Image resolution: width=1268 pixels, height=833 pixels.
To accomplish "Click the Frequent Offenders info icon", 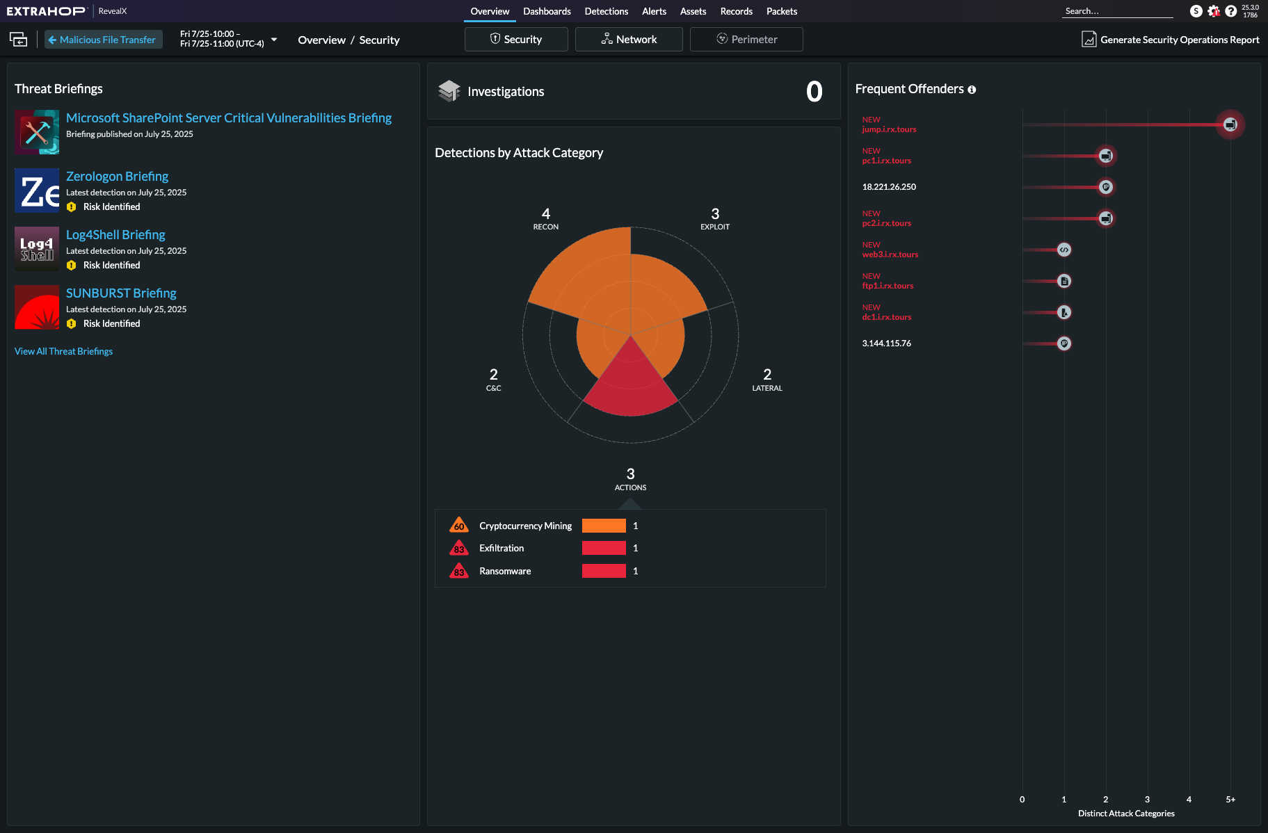I will coord(972,90).
